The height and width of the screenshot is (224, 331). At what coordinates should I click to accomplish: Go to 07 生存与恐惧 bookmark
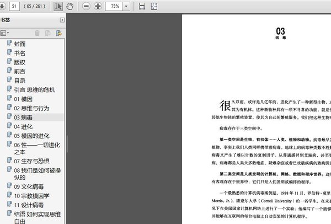[31, 161]
